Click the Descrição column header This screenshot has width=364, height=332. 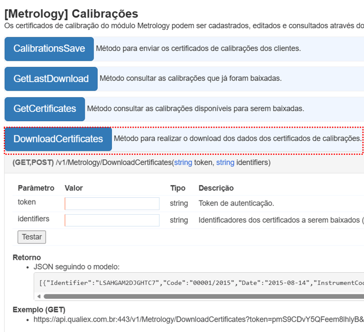click(216, 188)
